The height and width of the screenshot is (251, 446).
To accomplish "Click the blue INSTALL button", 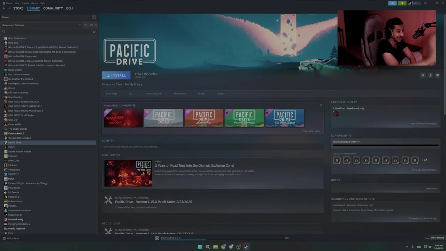I will 116,75.
